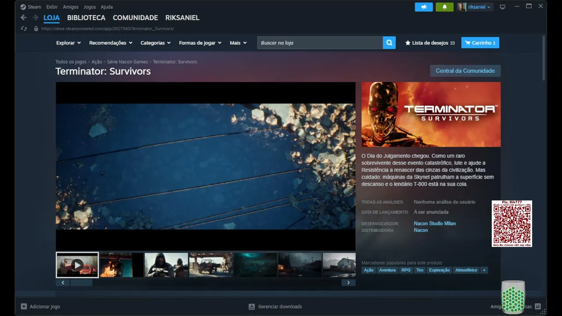This screenshot has height=316, width=562.
Task: Click the Ação tag
Action: pyautogui.click(x=369, y=270)
